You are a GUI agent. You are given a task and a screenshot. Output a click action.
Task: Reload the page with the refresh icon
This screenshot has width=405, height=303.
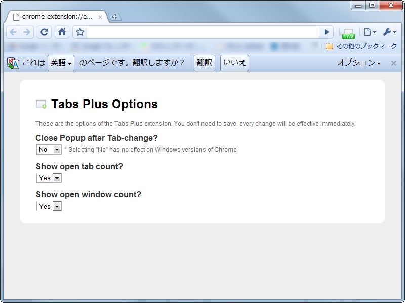44,32
